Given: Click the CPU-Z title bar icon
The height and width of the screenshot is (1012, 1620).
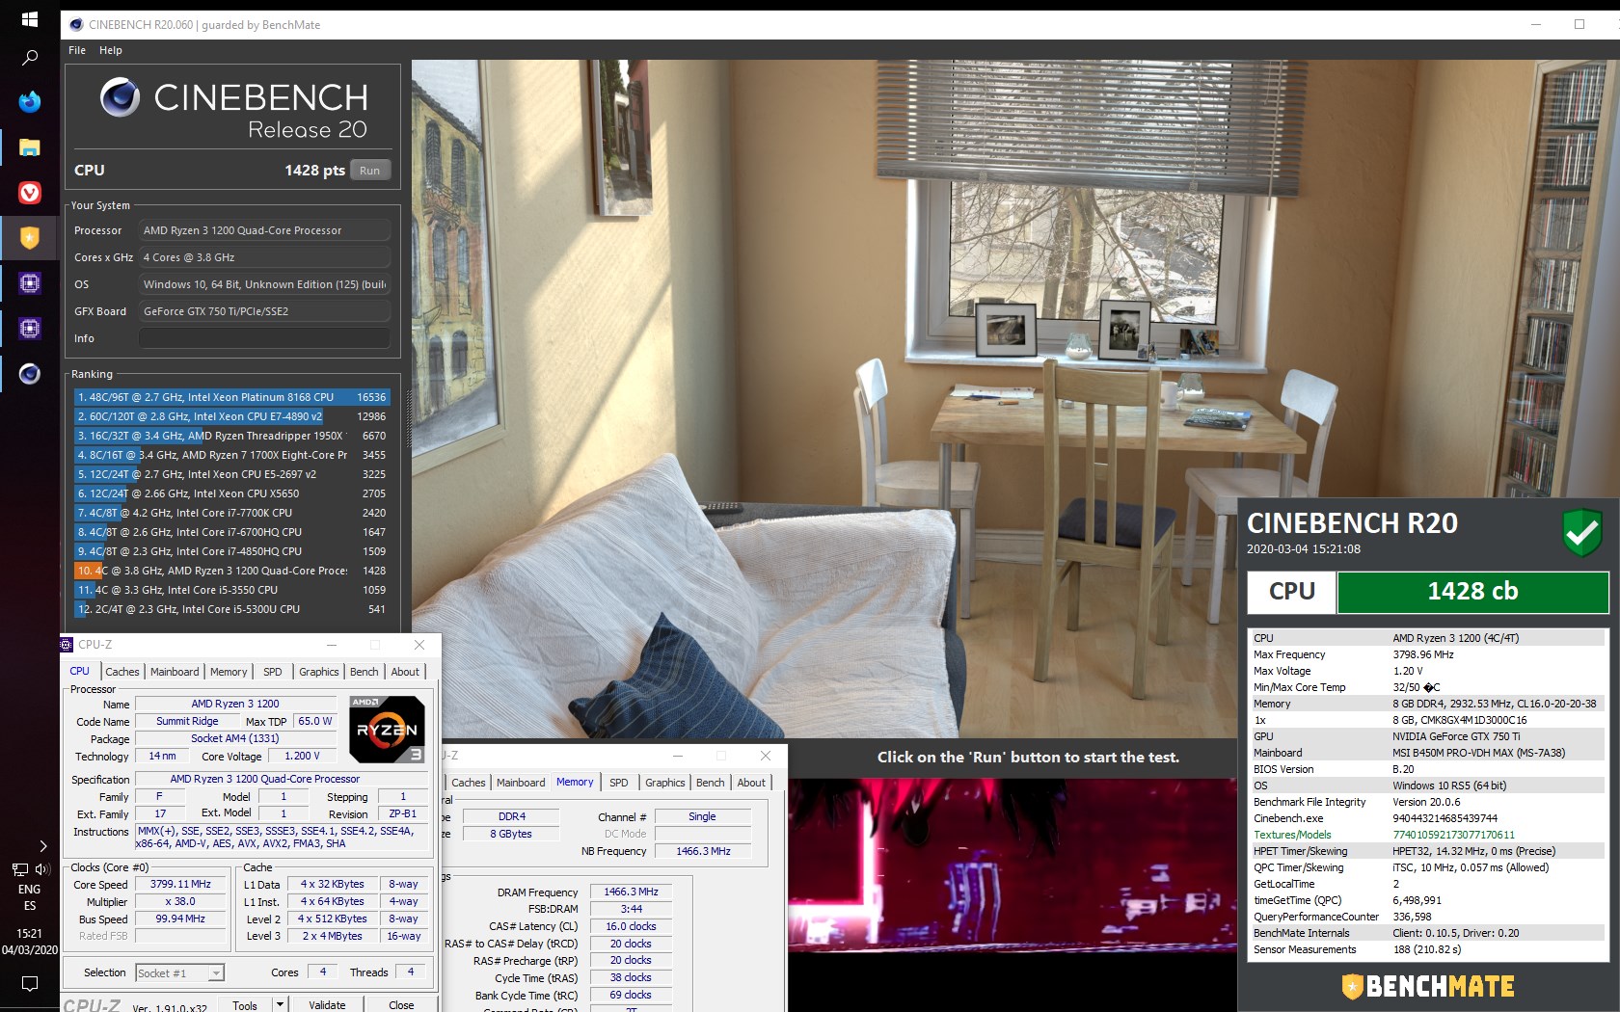Looking at the screenshot, I should [67, 645].
